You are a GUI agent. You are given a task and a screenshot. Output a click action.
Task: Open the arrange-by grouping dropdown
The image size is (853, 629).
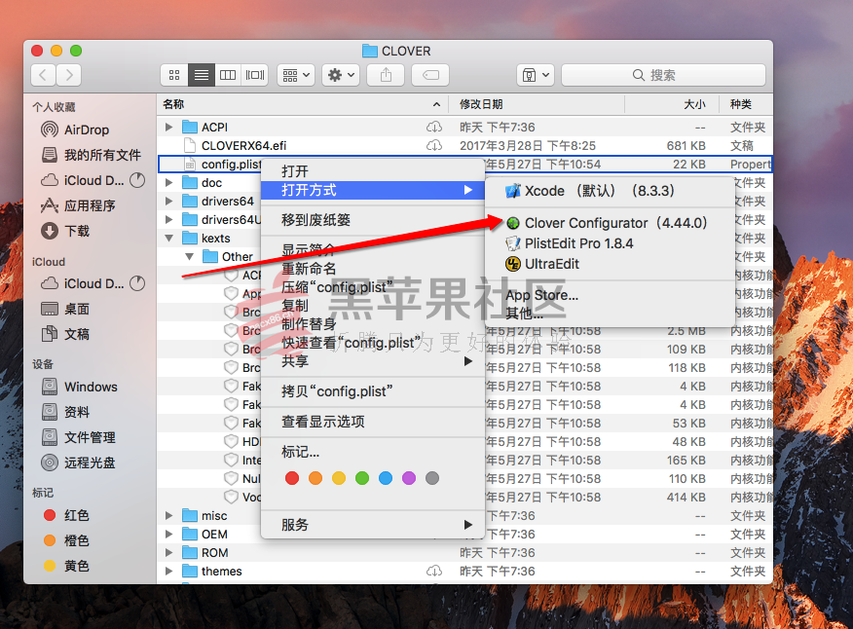coord(296,75)
